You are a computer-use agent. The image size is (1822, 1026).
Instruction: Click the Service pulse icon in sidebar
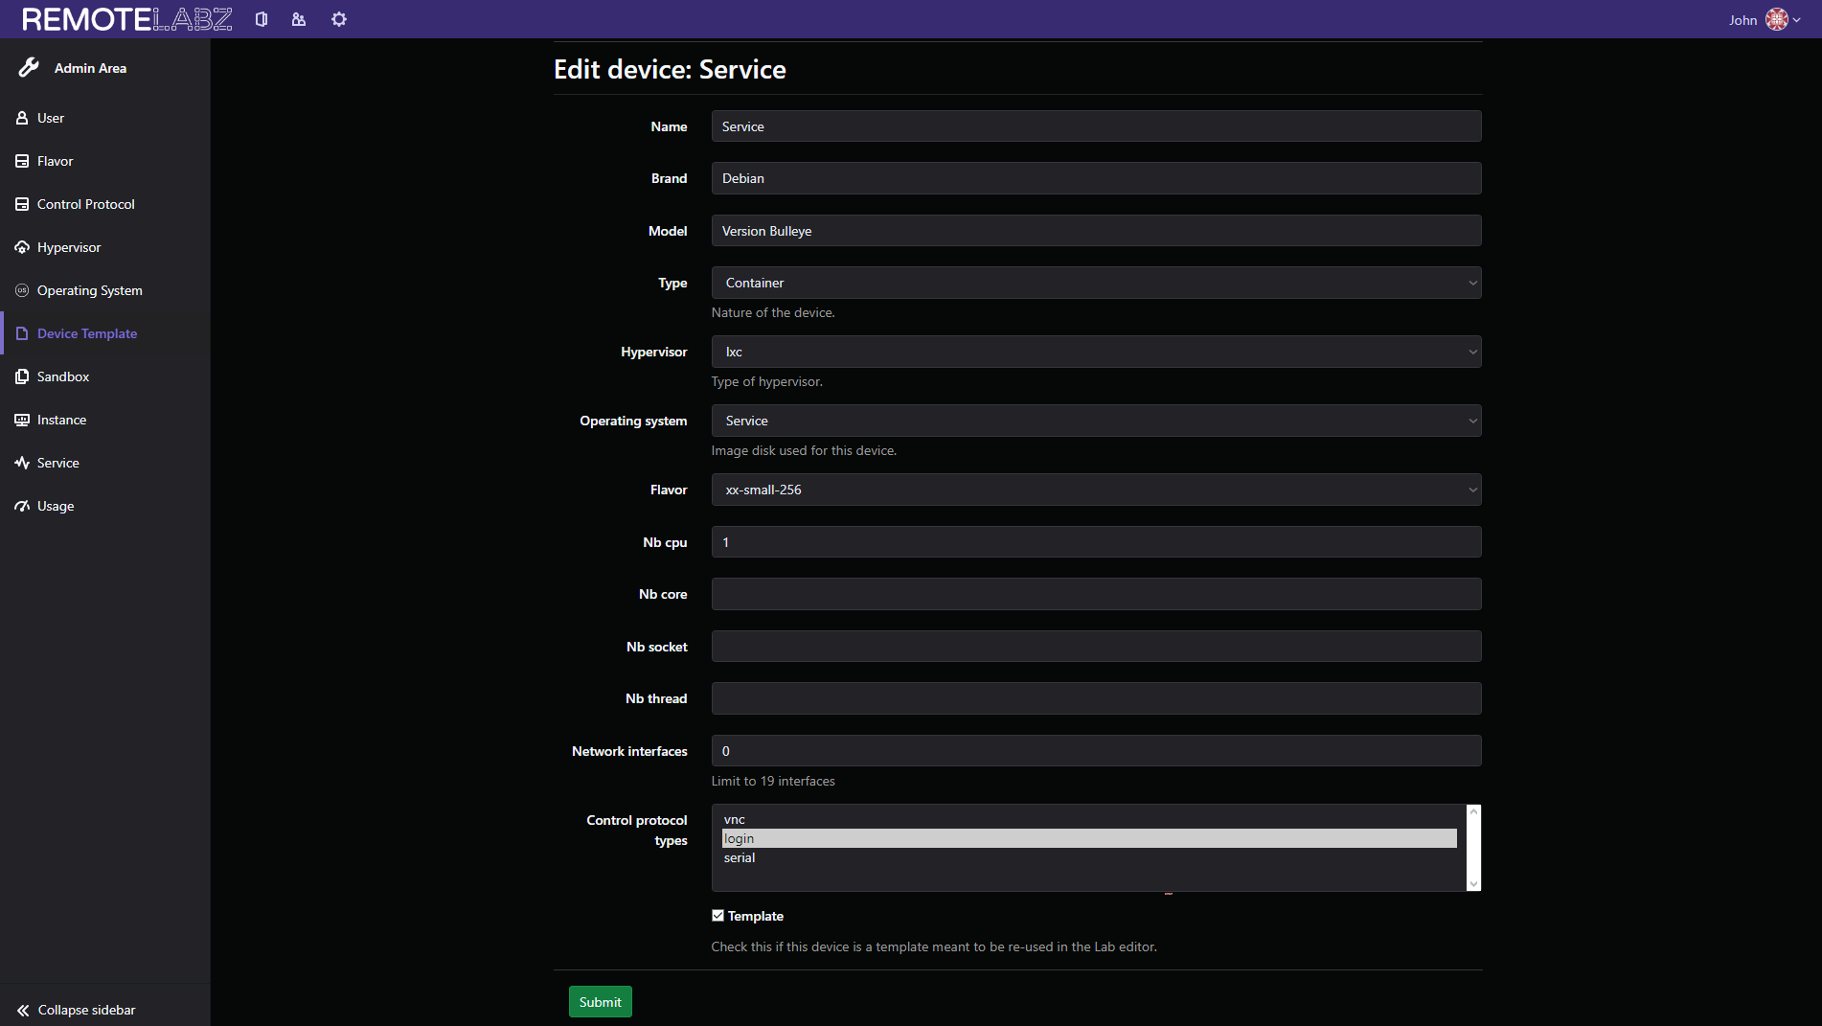point(22,463)
